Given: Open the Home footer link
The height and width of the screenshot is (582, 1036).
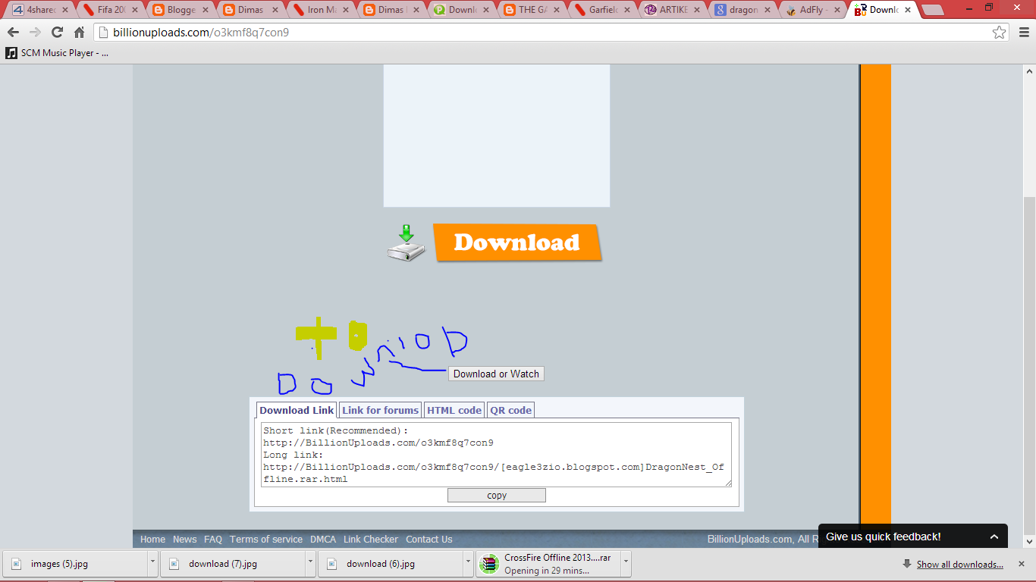Looking at the screenshot, I should pyautogui.click(x=152, y=540).
